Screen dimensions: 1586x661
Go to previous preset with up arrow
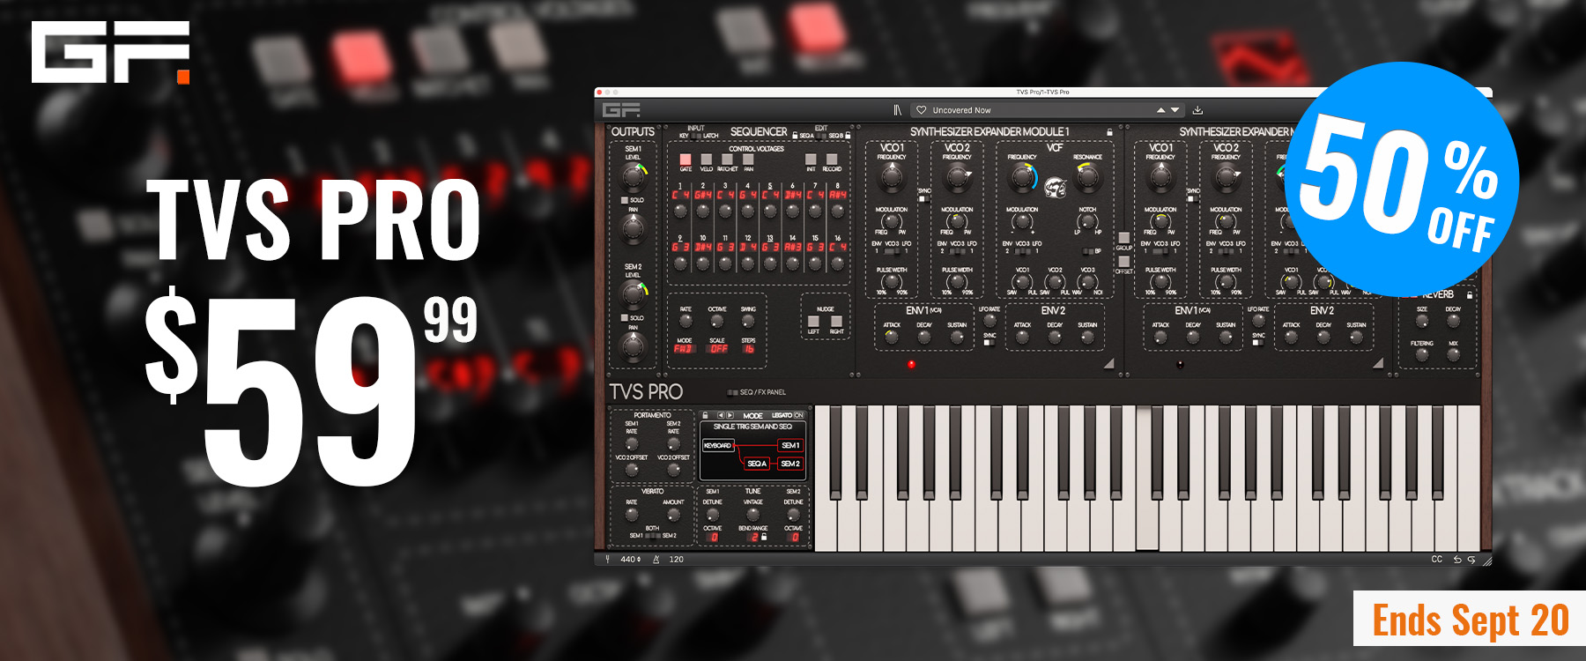[1160, 110]
